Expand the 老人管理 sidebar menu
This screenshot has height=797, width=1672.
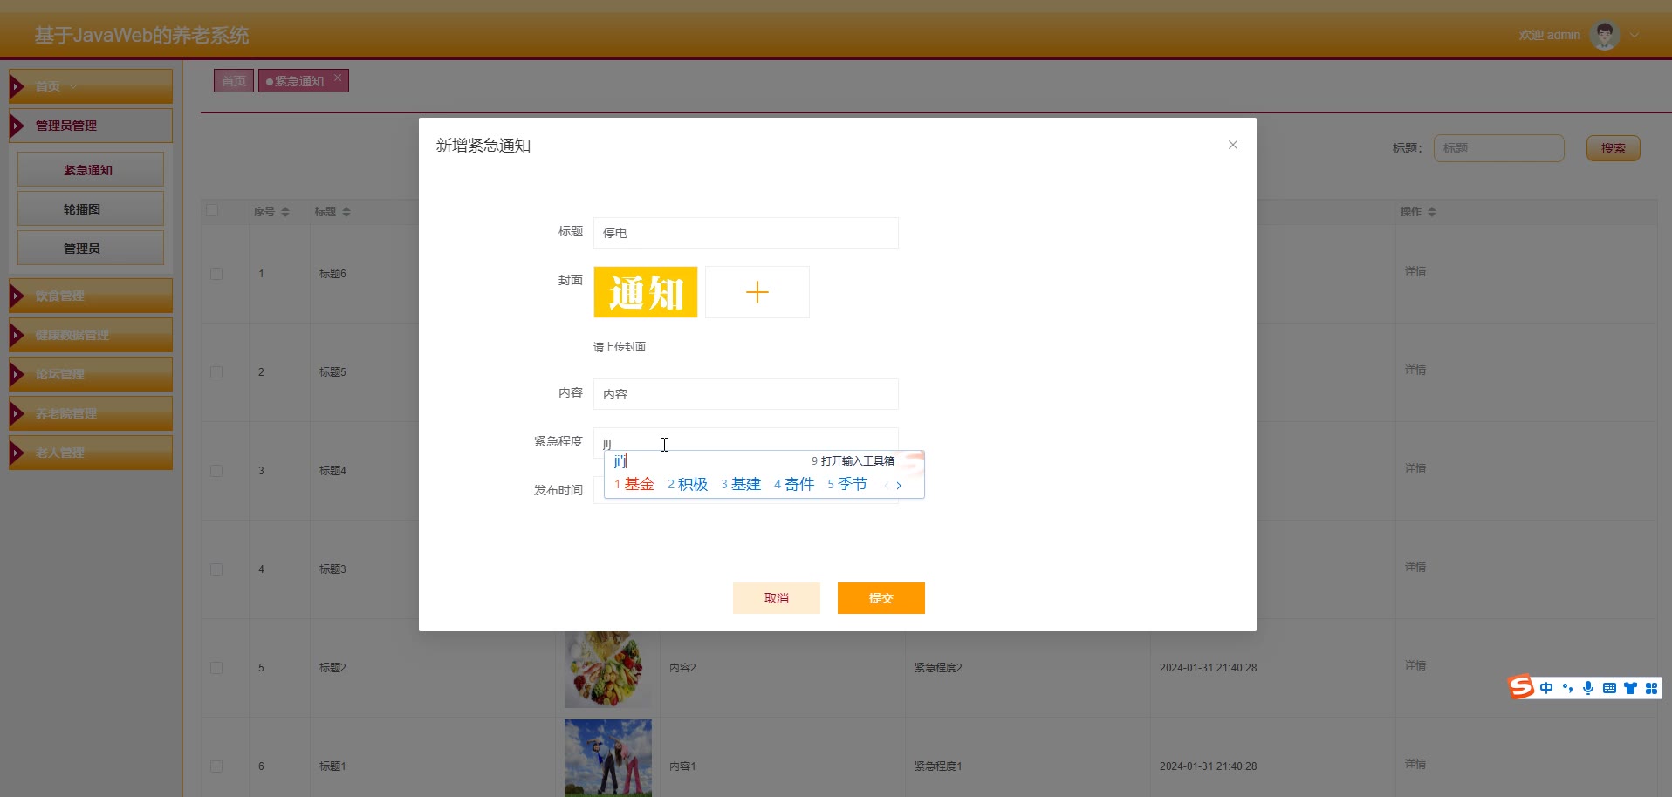tap(91, 453)
